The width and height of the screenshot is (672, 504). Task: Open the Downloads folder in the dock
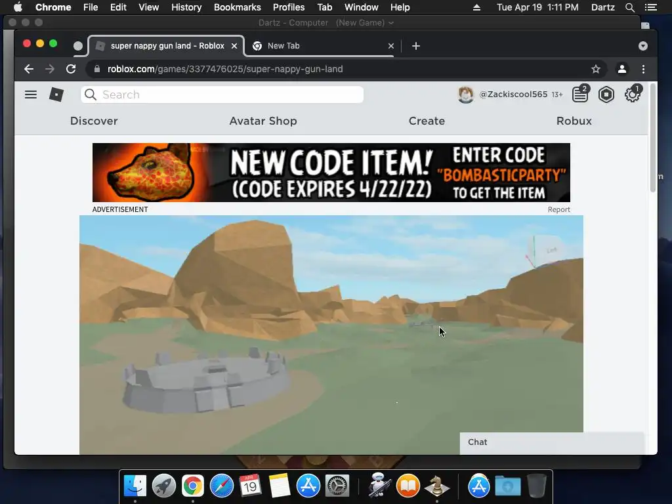point(508,486)
